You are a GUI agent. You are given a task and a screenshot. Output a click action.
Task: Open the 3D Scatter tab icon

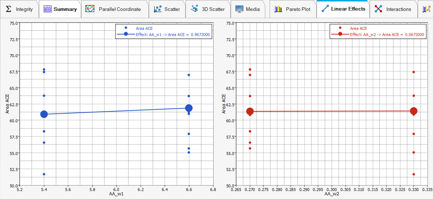pos(195,9)
